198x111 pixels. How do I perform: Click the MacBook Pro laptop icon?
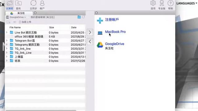click(x=100, y=33)
